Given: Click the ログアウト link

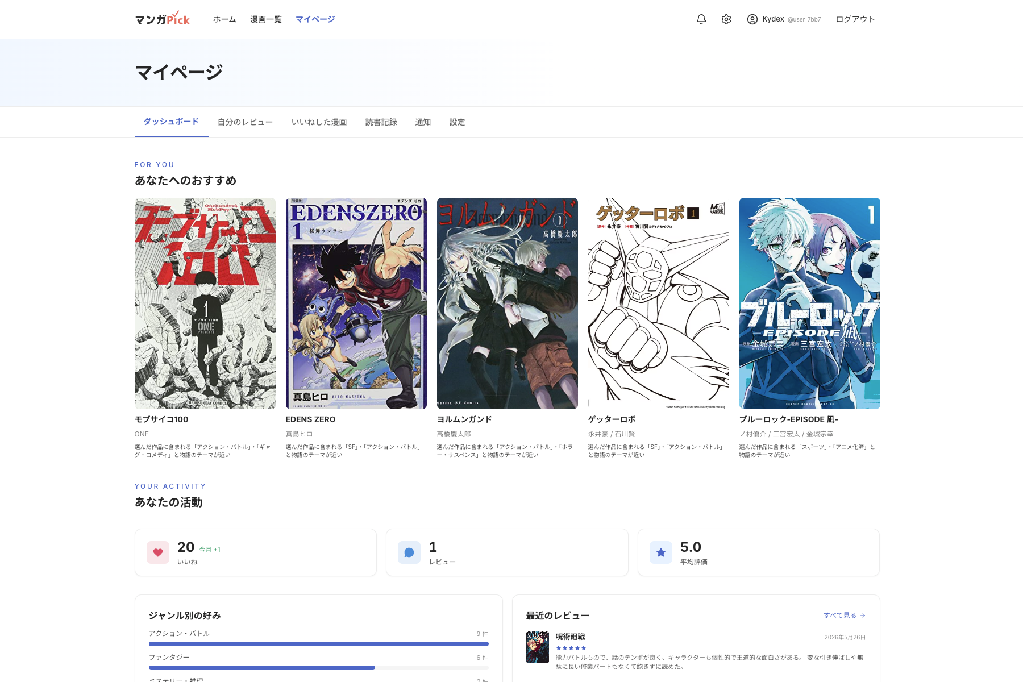Looking at the screenshot, I should tap(855, 19).
